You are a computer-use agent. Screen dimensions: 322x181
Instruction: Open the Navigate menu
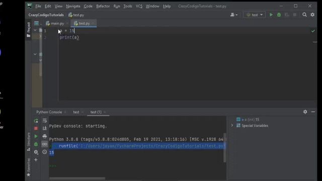(x=73, y=6)
